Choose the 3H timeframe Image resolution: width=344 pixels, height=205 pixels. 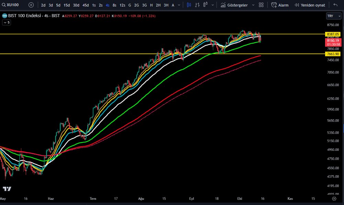point(166,5)
